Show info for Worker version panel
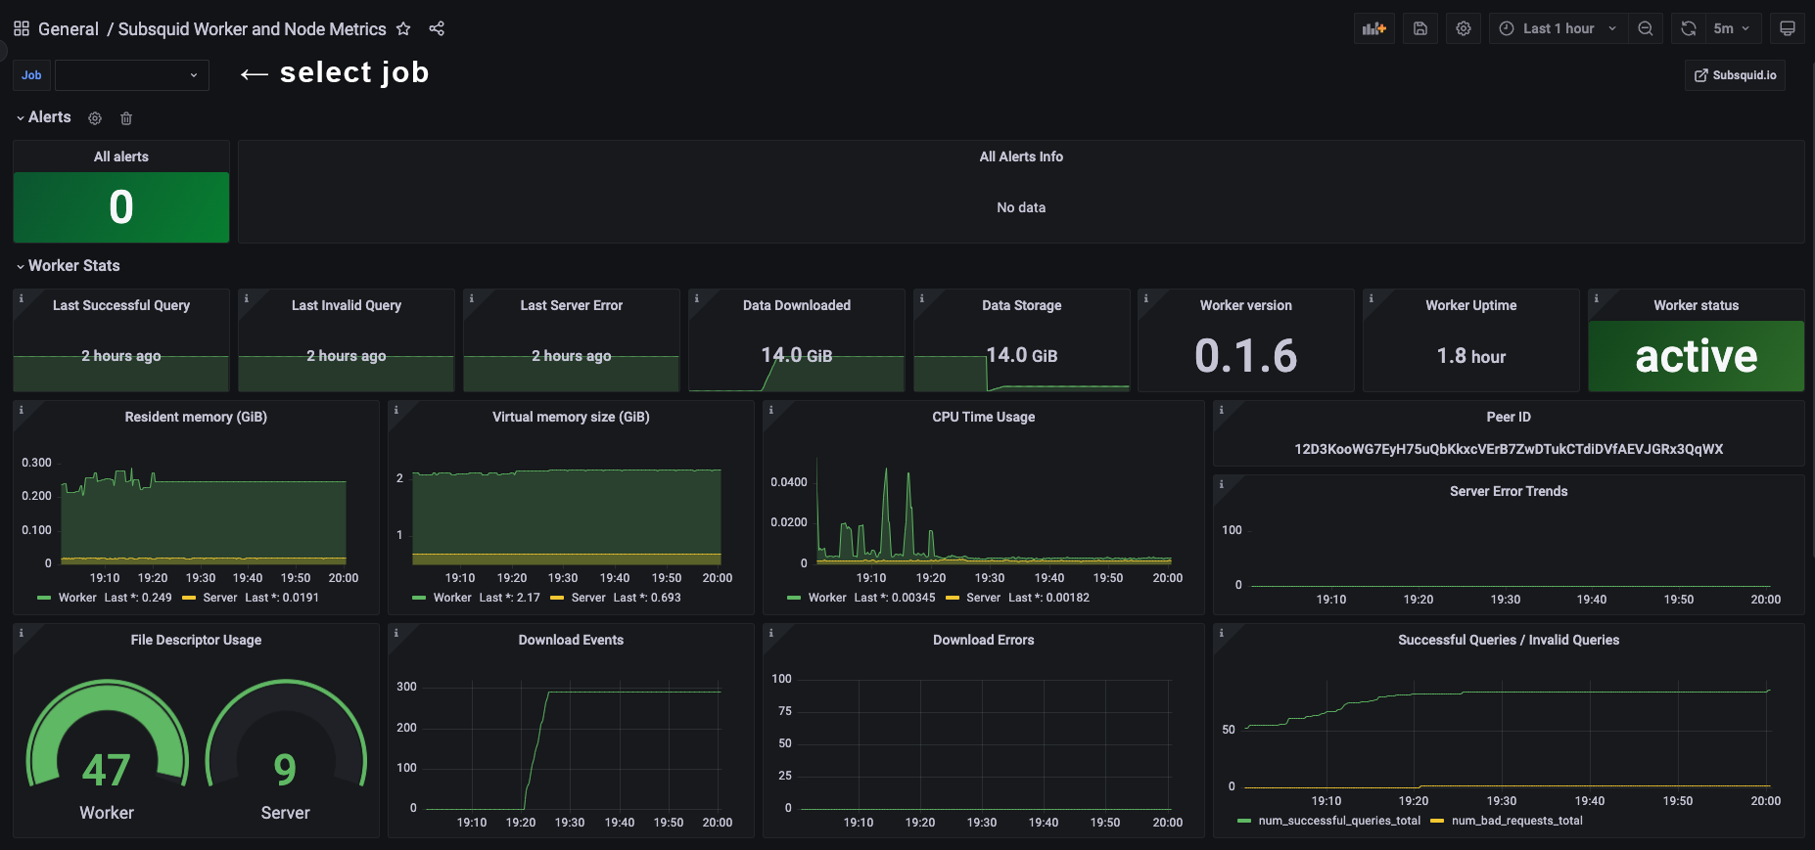The width and height of the screenshot is (1815, 850). [1146, 298]
